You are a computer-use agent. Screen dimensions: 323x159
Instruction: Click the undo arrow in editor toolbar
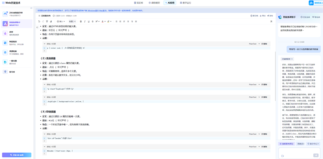[39, 21]
